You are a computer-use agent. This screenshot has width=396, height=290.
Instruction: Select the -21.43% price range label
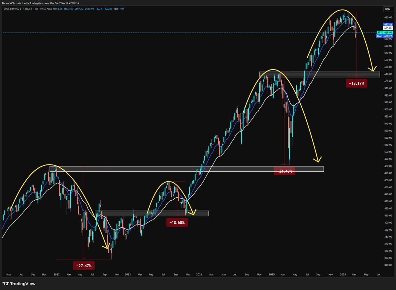(284, 171)
